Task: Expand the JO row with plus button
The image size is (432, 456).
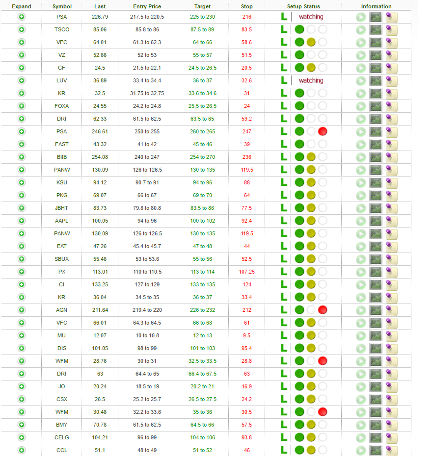Action: (22, 386)
